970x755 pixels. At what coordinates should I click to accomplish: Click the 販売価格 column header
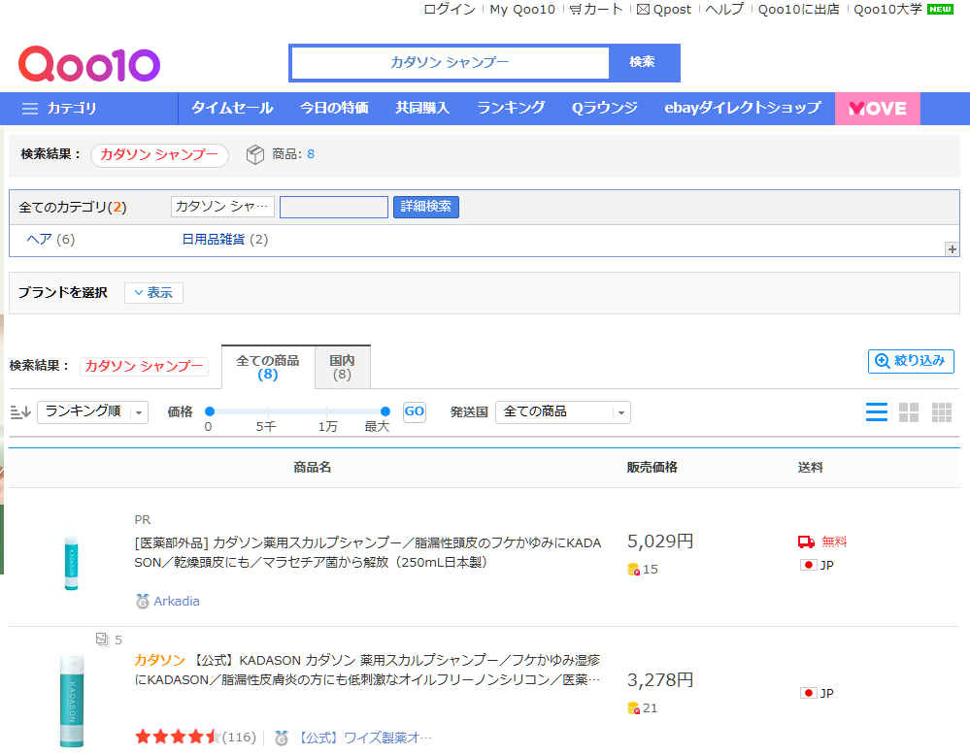click(x=652, y=468)
